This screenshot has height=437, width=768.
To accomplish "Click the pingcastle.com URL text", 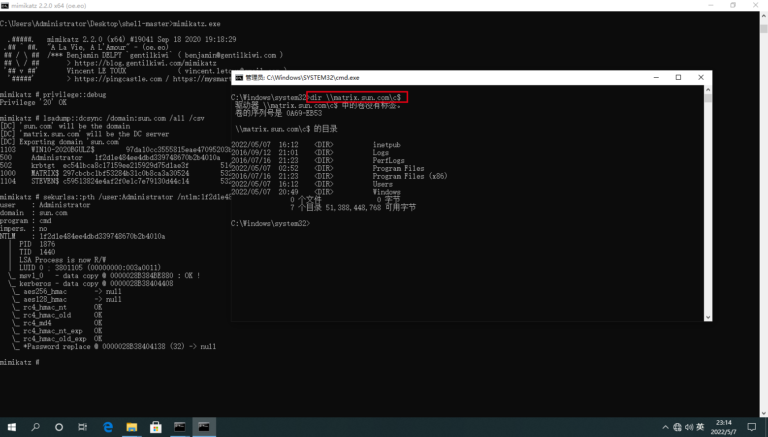I will coord(118,79).
